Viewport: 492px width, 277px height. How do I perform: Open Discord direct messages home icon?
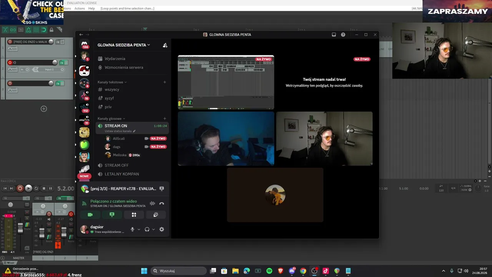[x=84, y=45]
